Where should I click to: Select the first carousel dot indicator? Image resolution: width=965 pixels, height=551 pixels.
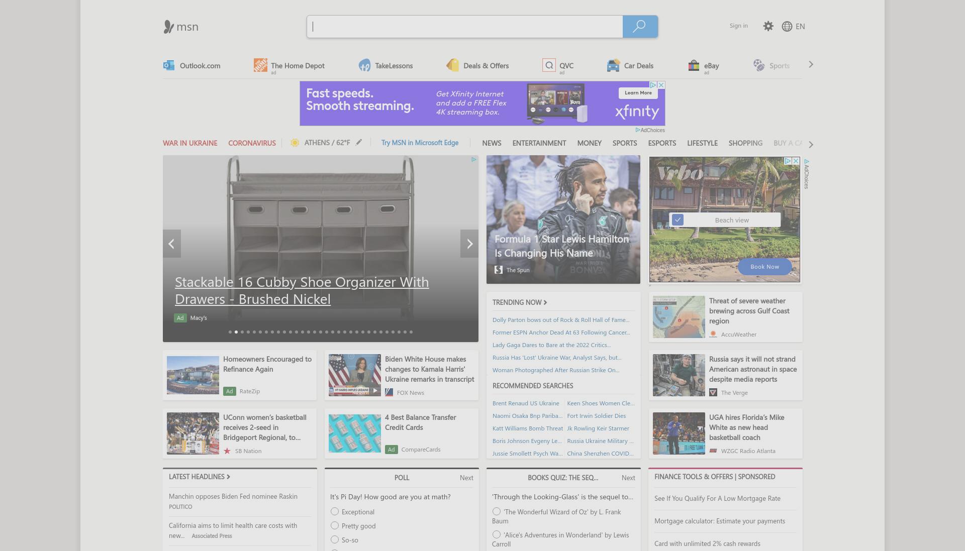pos(230,332)
